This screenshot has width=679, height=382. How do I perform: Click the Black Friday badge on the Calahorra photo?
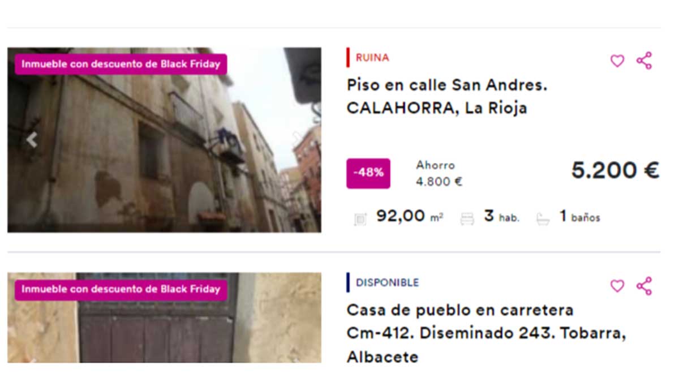[x=121, y=65]
